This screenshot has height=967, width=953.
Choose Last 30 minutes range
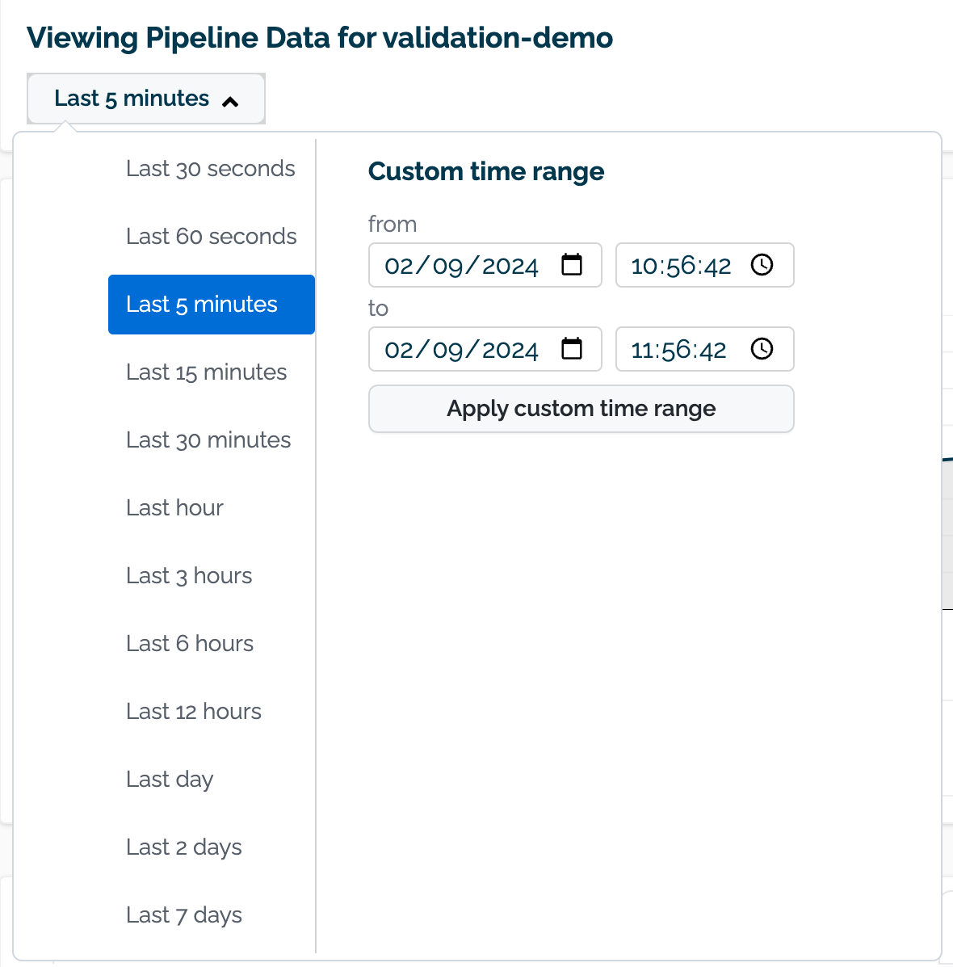click(208, 440)
